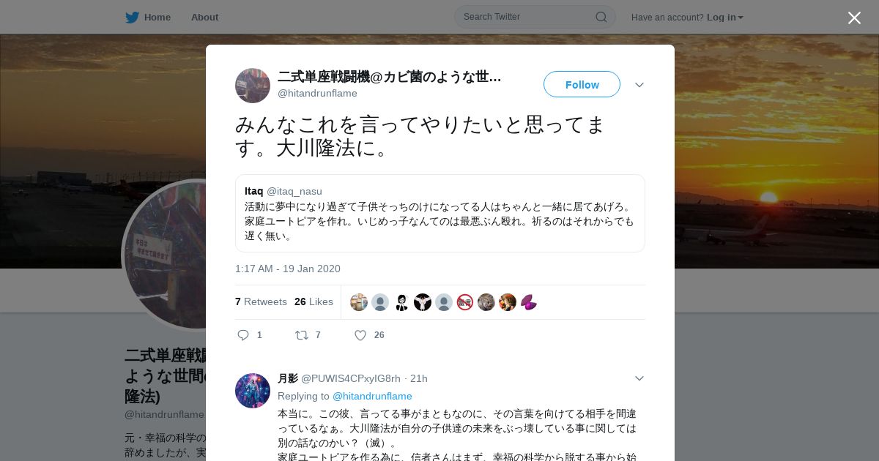
Task: Like the tweet with heart icon
Action: (360, 335)
